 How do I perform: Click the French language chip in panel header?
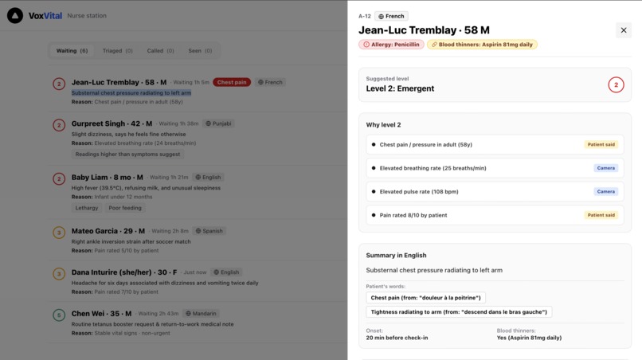[x=391, y=17]
